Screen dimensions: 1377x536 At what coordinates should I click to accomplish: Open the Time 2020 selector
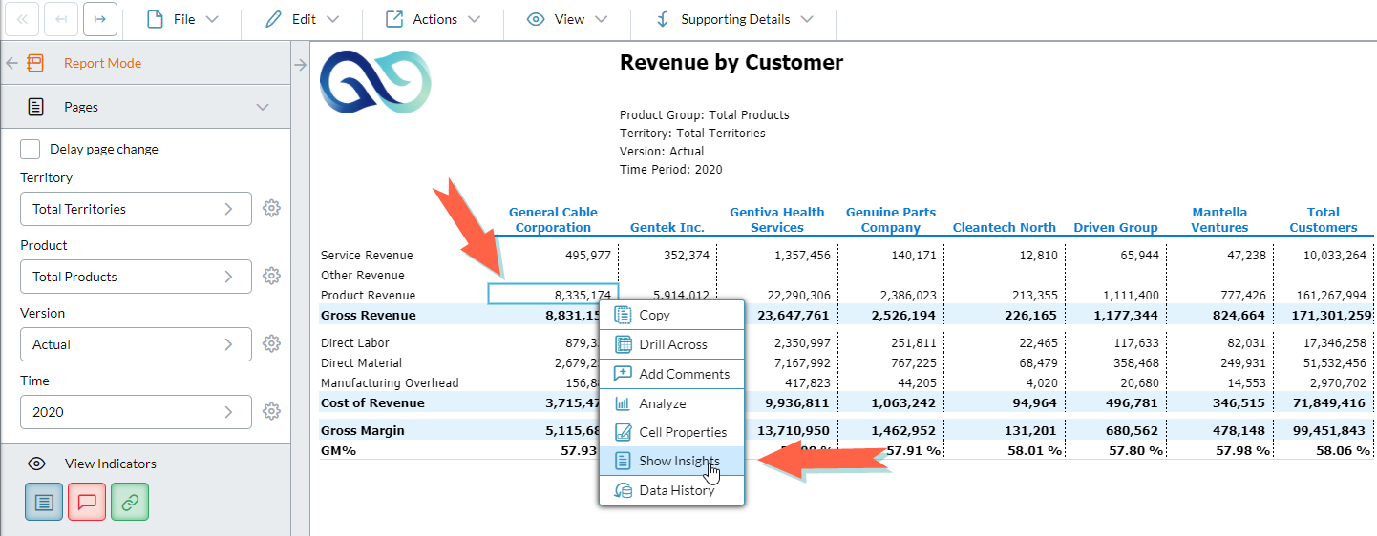(x=136, y=412)
